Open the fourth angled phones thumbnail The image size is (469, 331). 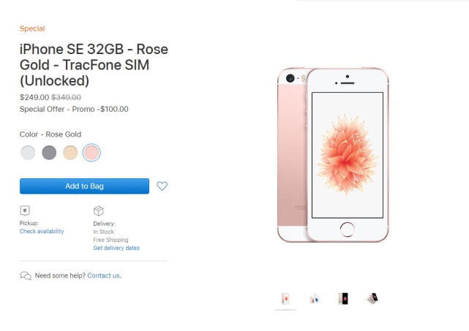click(372, 298)
